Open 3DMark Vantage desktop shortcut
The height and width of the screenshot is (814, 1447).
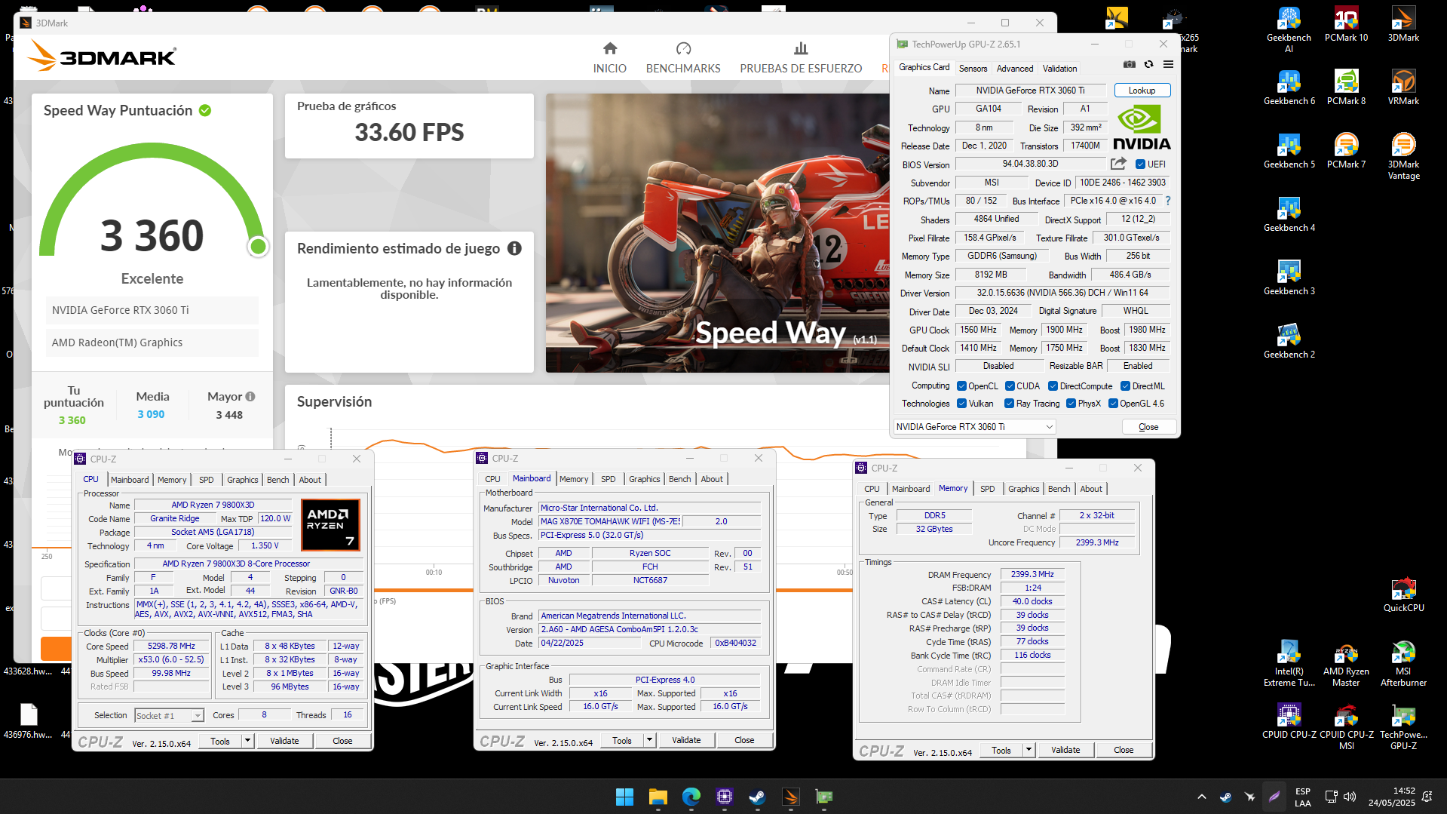click(1403, 156)
